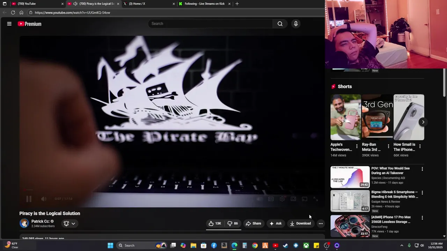This screenshot has height=251, width=447.
Task: Click the address bar URL
Action: coord(72,13)
